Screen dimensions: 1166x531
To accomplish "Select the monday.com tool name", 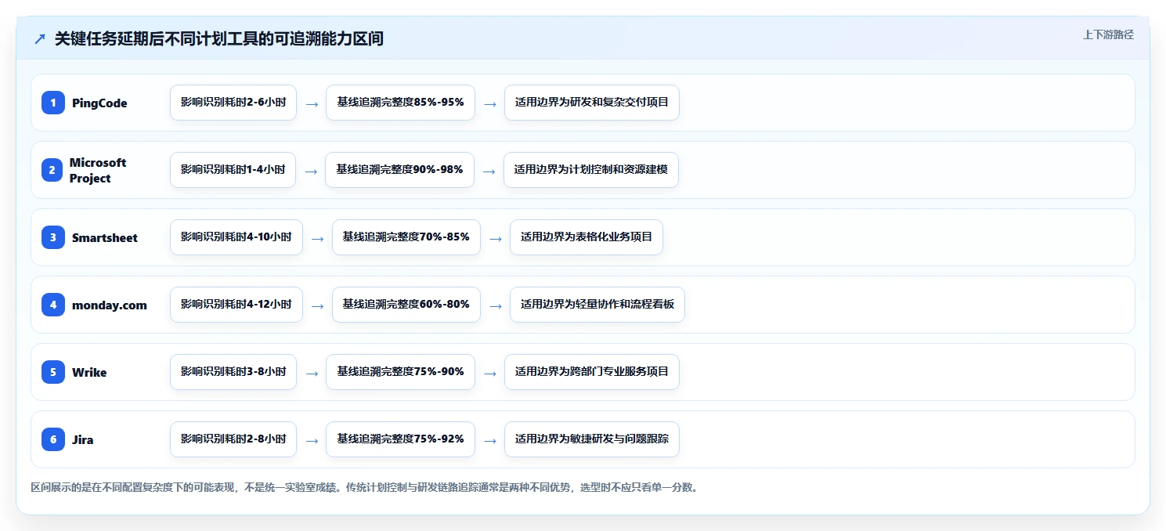I will (110, 305).
